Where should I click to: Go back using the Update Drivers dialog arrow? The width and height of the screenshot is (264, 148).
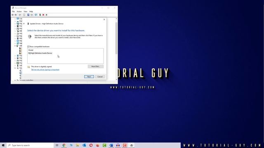coord(24,24)
